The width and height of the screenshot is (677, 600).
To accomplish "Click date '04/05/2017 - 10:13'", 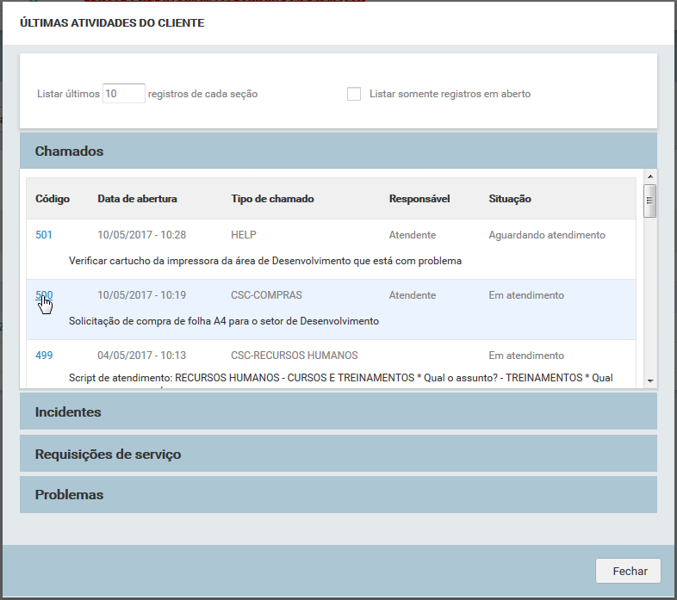I will [x=141, y=356].
